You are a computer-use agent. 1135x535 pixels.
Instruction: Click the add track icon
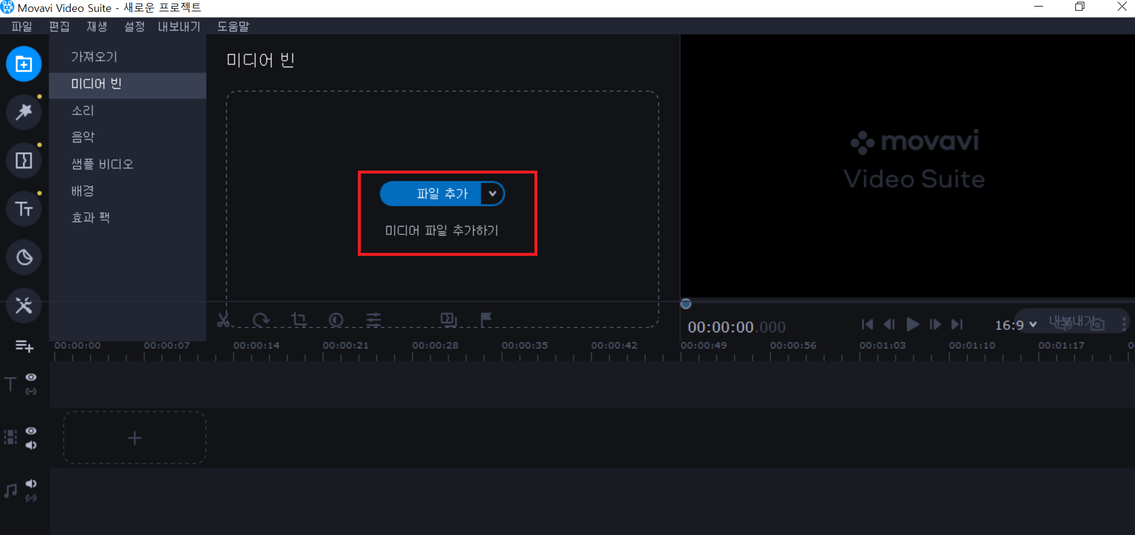[x=24, y=346]
